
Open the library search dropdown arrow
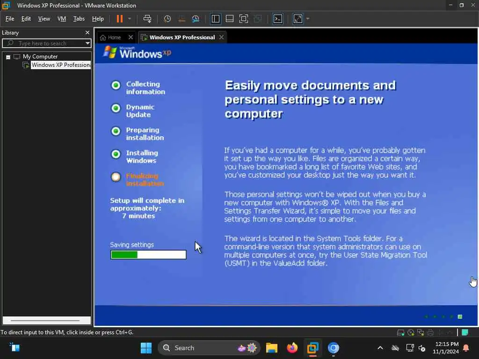[x=87, y=43]
